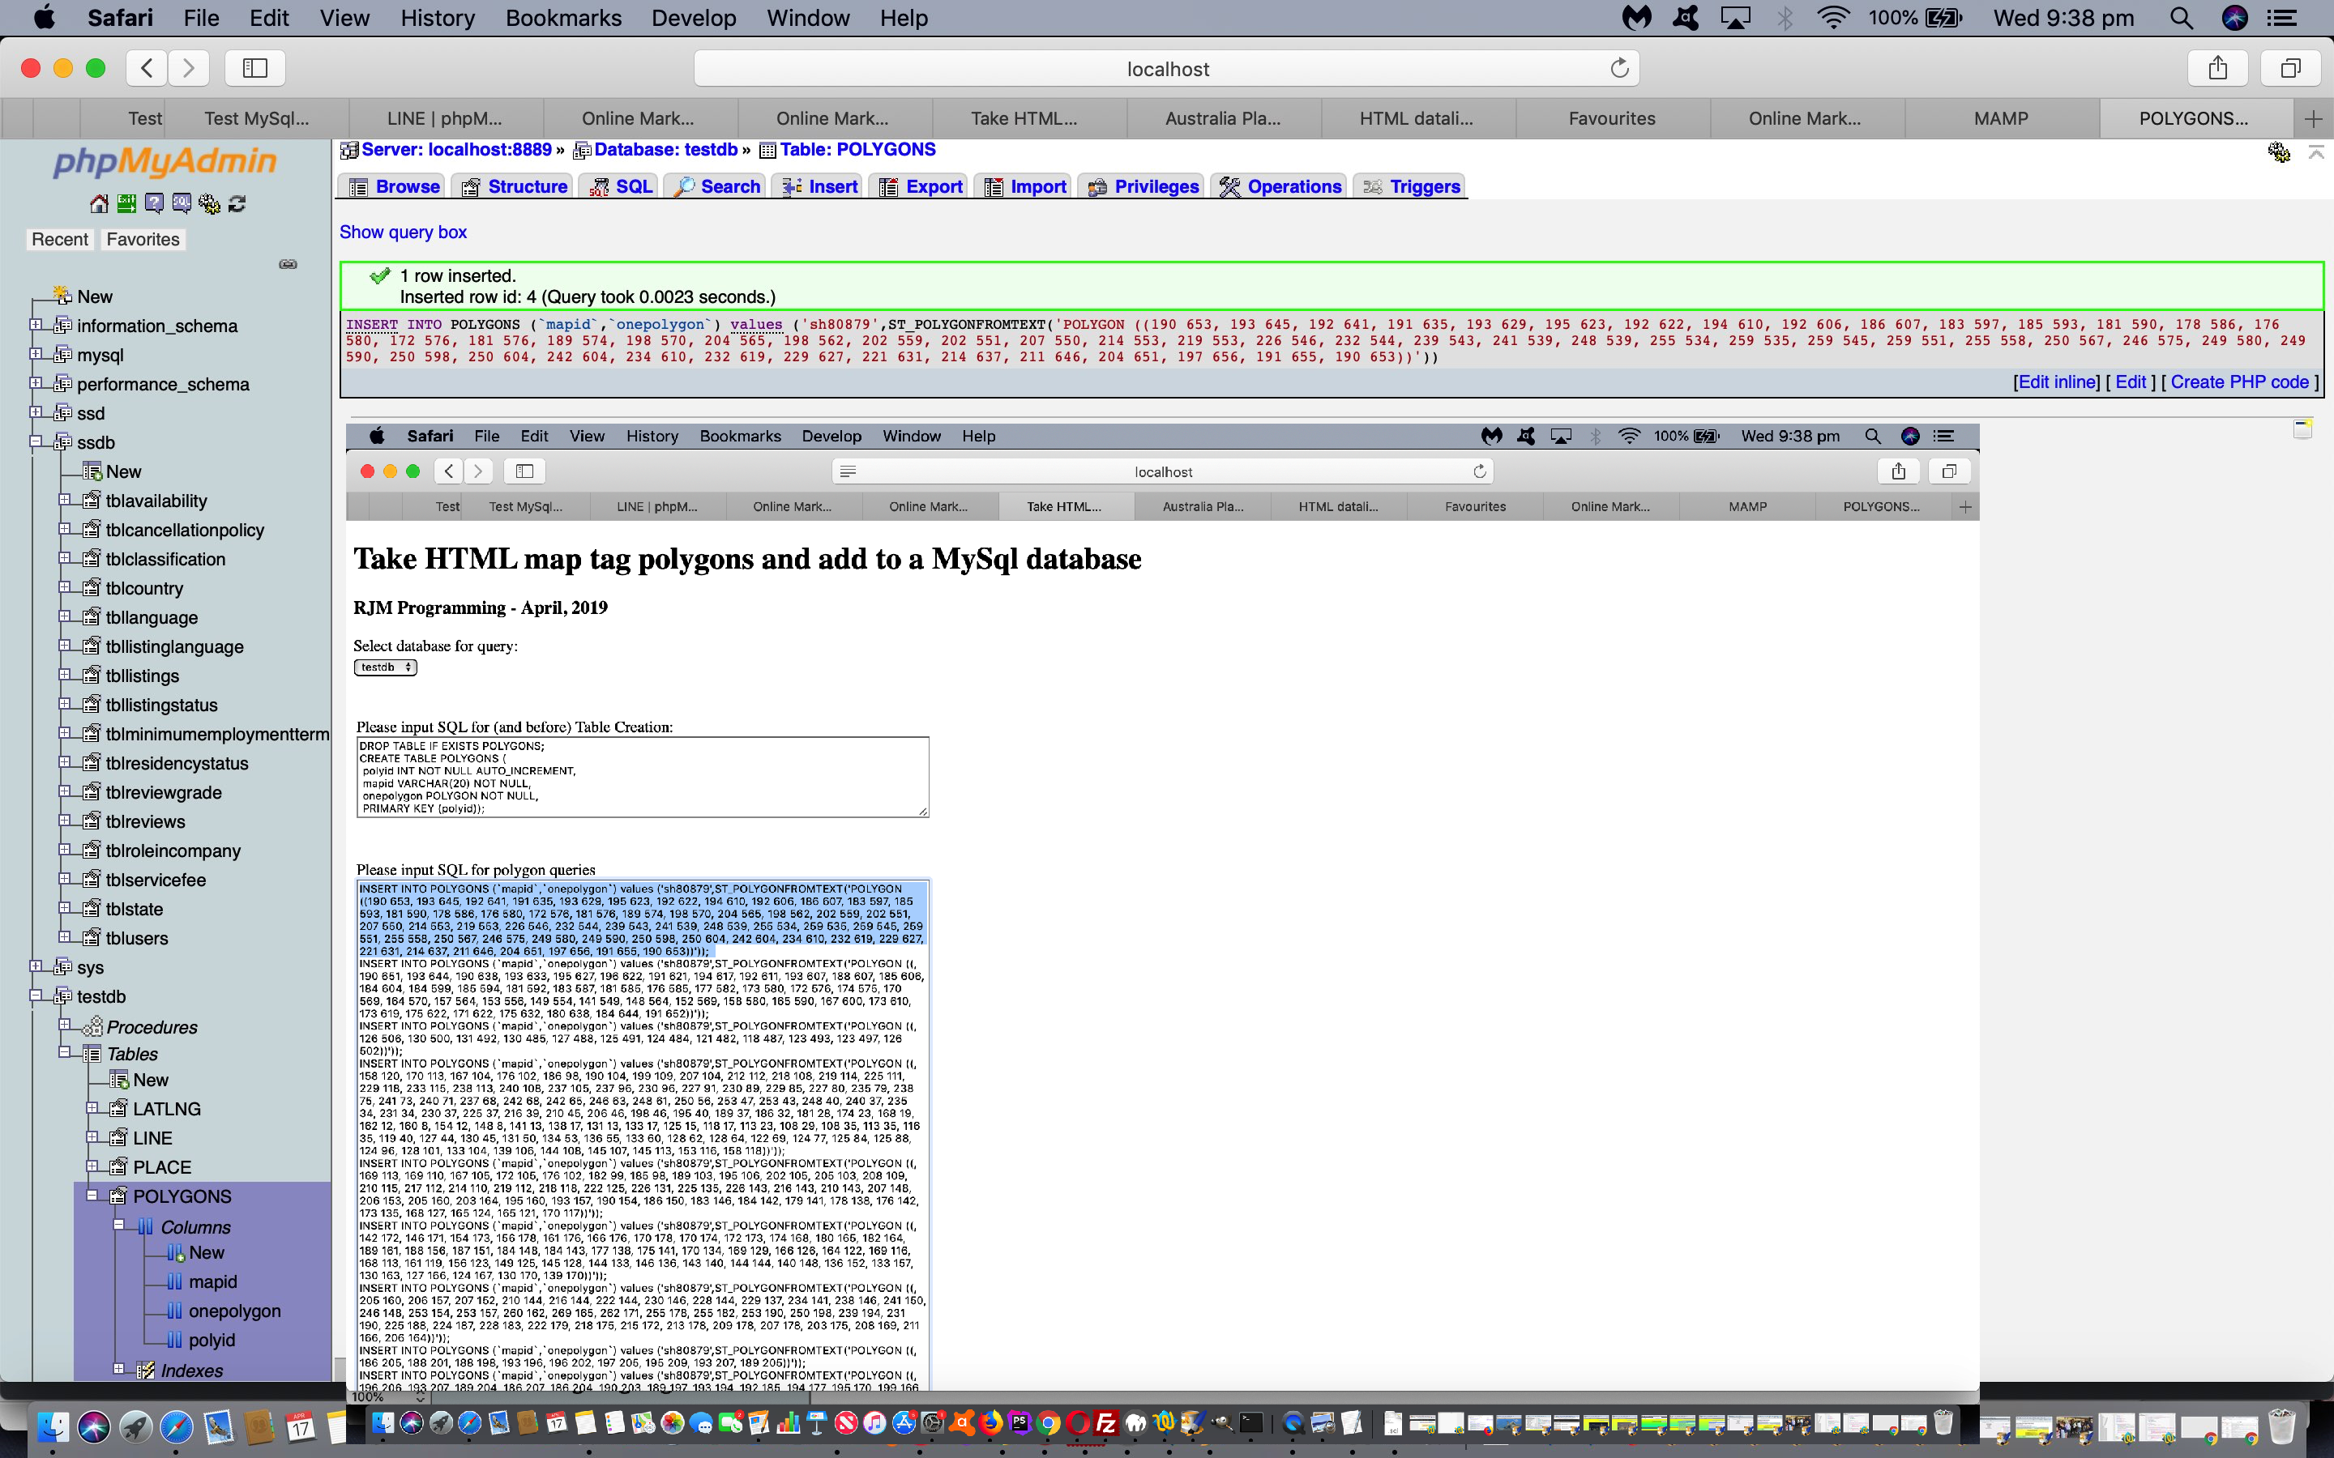The height and width of the screenshot is (1458, 2334).
Task: Click the Triggers tab in toolbar
Action: pyautogui.click(x=1423, y=186)
